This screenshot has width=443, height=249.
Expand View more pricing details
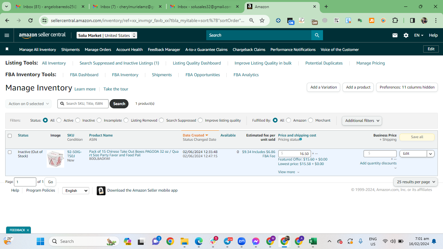pos(289,172)
